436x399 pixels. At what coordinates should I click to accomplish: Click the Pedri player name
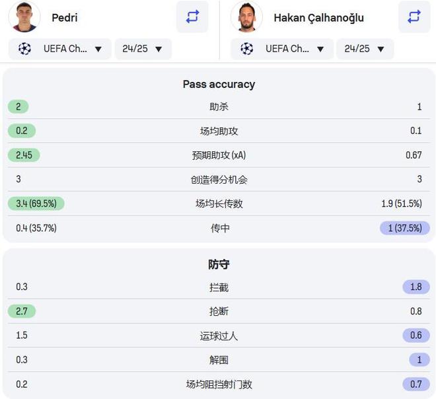(x=64, y=18)
